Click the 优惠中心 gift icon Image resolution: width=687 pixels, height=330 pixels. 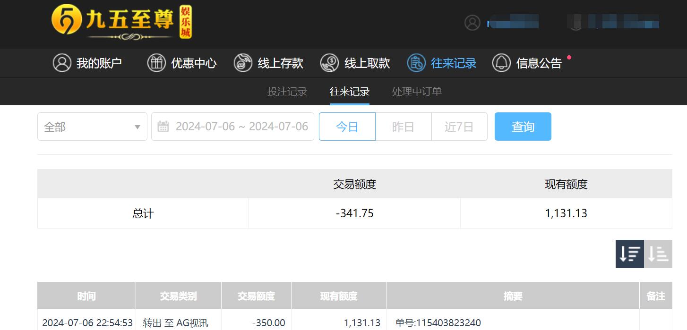(156, 63)
